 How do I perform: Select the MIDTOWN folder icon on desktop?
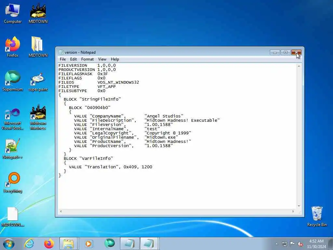coord(38,47)
